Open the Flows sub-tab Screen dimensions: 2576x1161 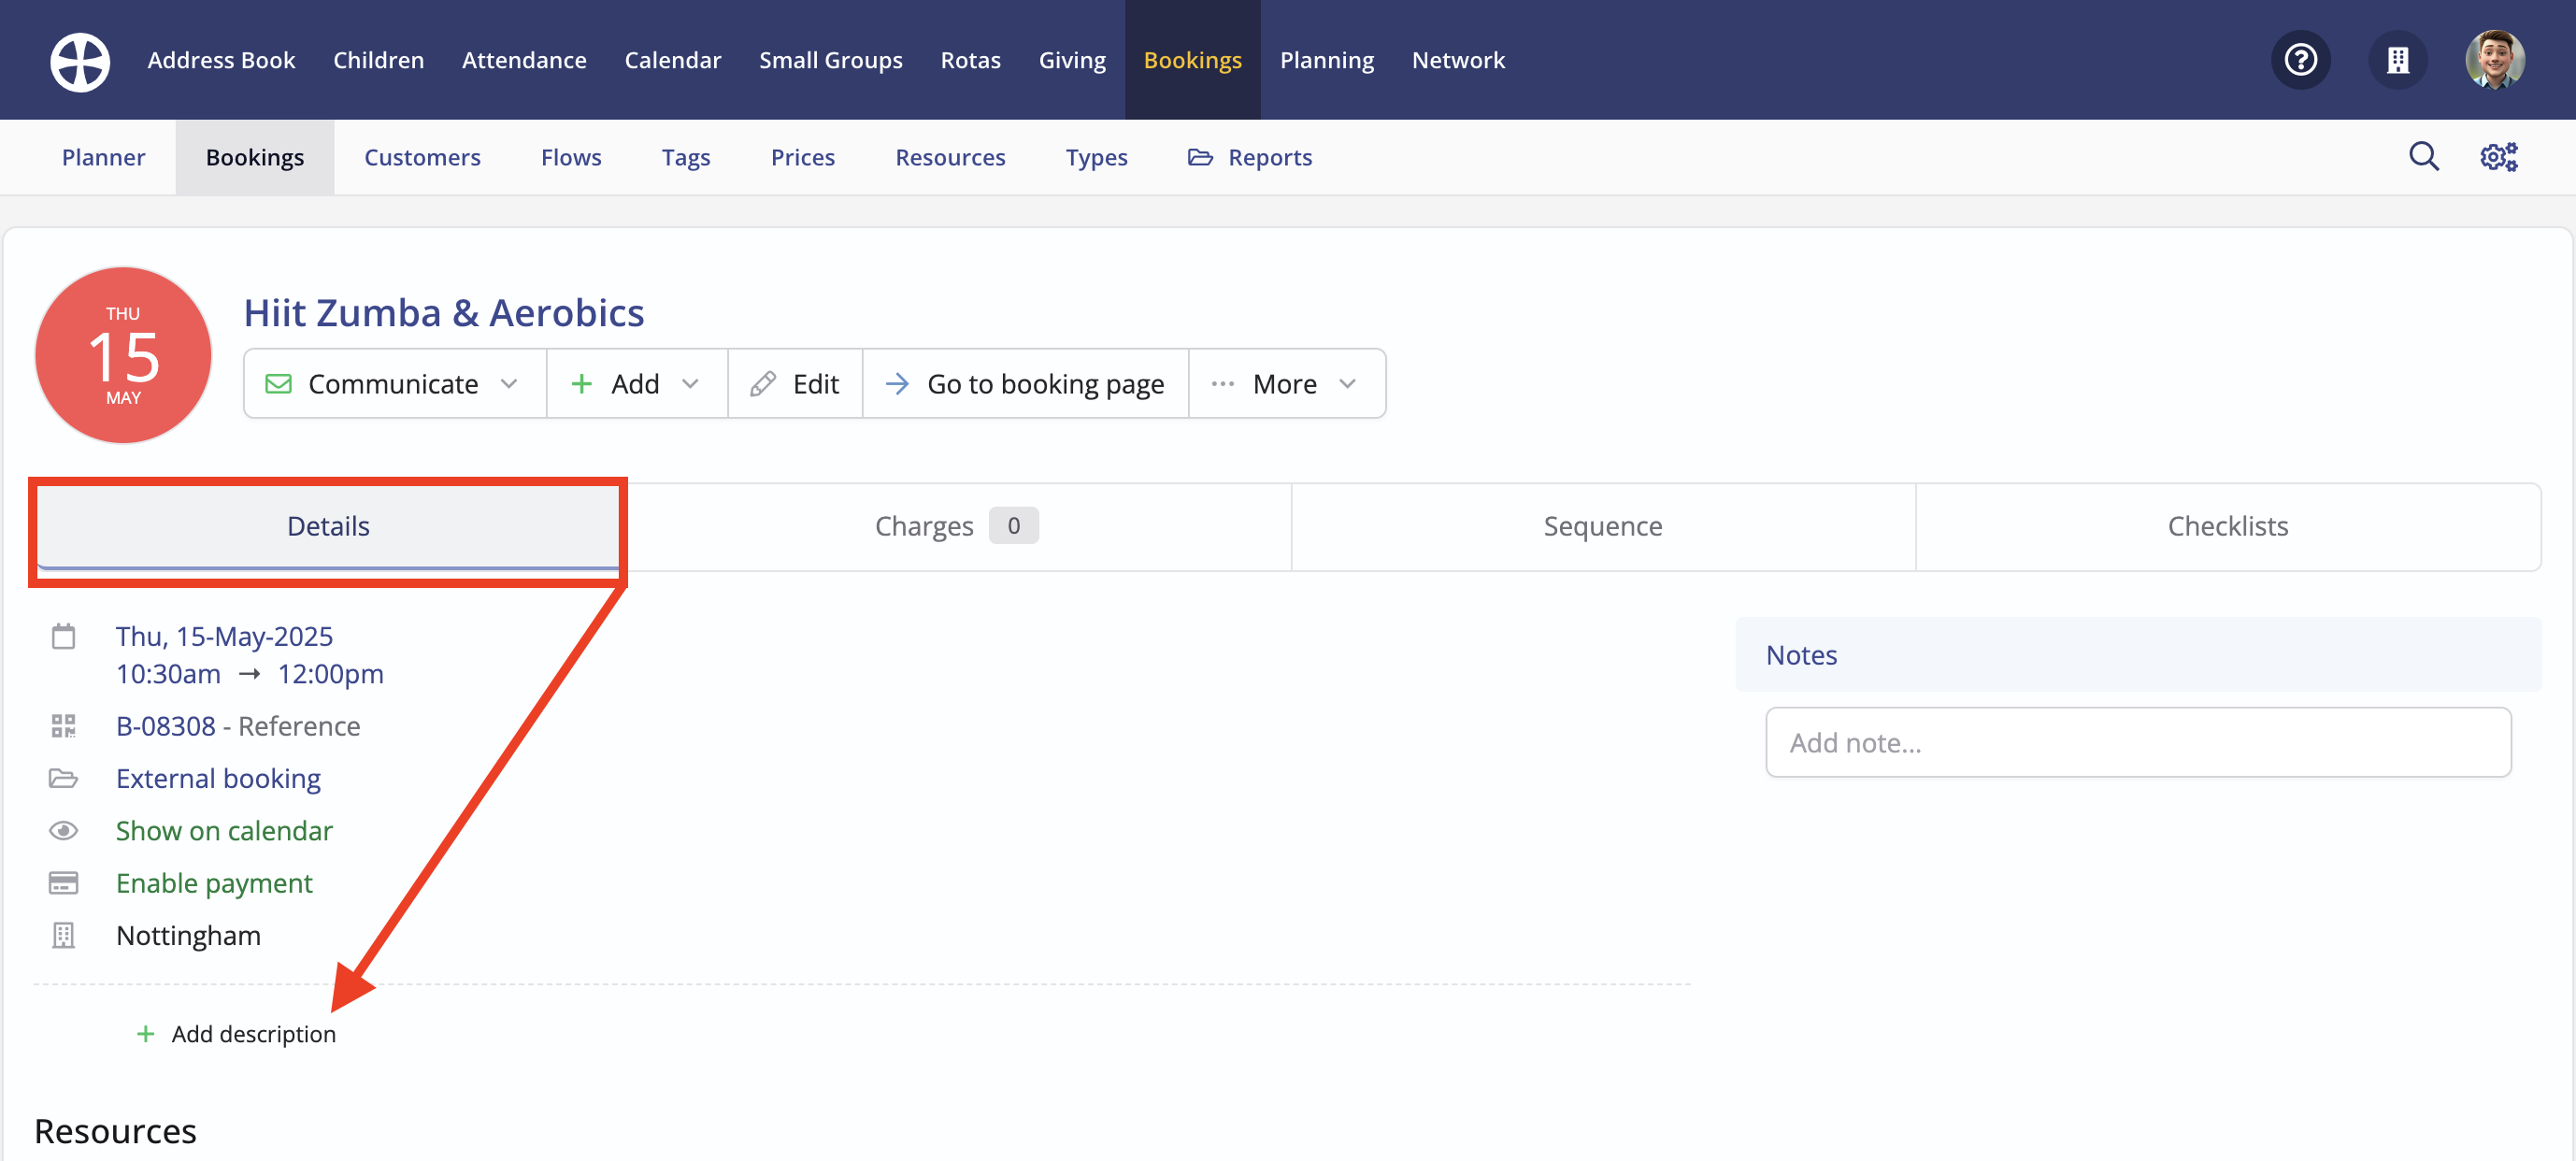[x=571, y=157]
